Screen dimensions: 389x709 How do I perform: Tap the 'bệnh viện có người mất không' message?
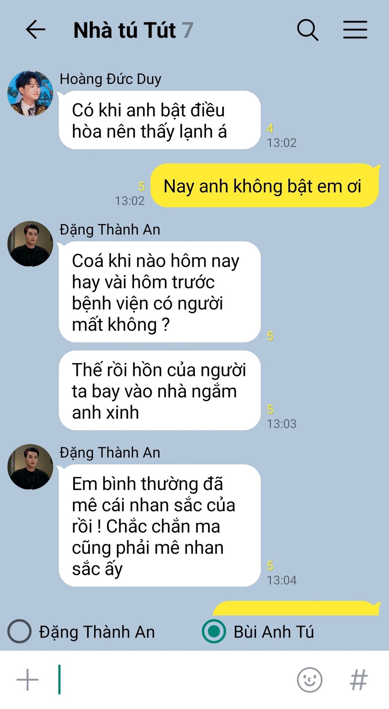(160, 292)
